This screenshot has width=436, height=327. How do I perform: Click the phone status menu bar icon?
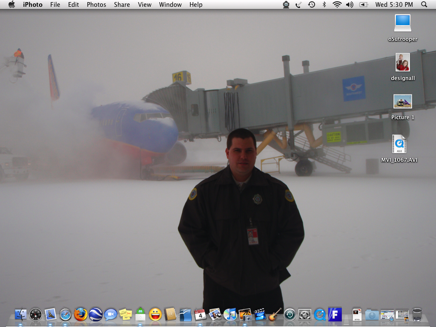(x=298, y=4)
